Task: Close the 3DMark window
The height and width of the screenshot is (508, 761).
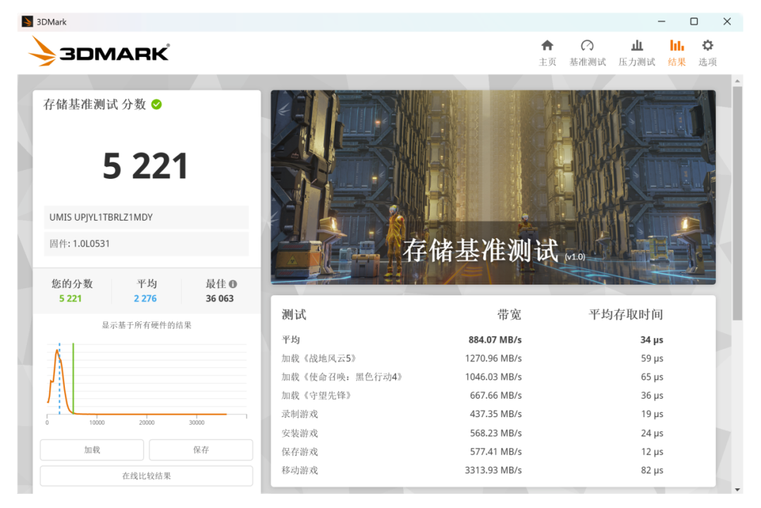Action: [x=727, y=21]
